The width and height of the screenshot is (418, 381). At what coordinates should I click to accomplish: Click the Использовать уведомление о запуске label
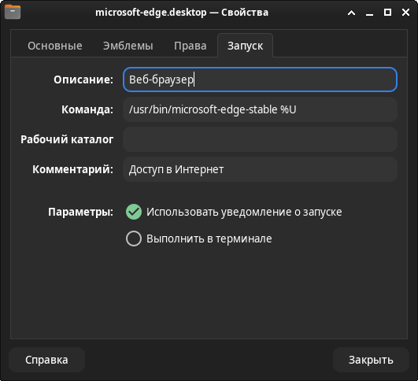pos(244,212)
